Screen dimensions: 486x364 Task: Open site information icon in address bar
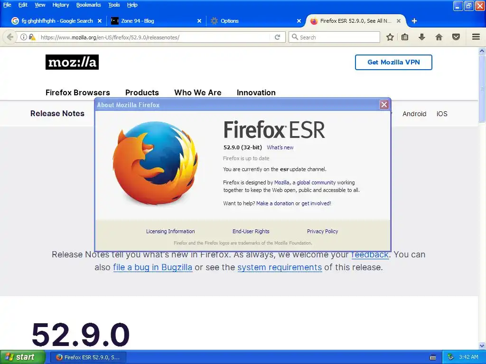click(x=24, y=37)
